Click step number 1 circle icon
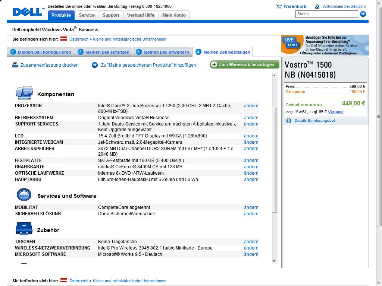Screen dimensions: 382x286 tap(13, 52)
